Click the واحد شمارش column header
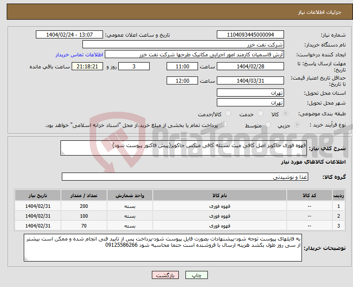The image size is (353, 287). [130, 195]
